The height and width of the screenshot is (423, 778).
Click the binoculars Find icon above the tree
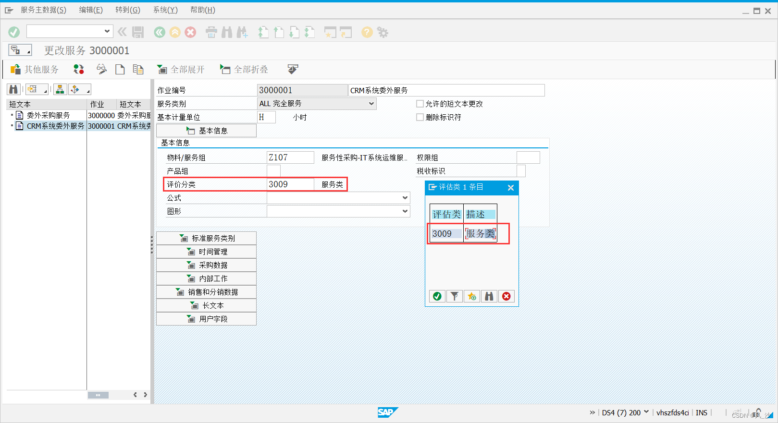point(13,89)
